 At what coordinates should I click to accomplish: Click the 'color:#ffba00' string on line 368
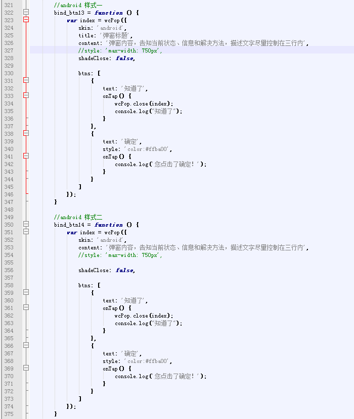tap(147, 361)
